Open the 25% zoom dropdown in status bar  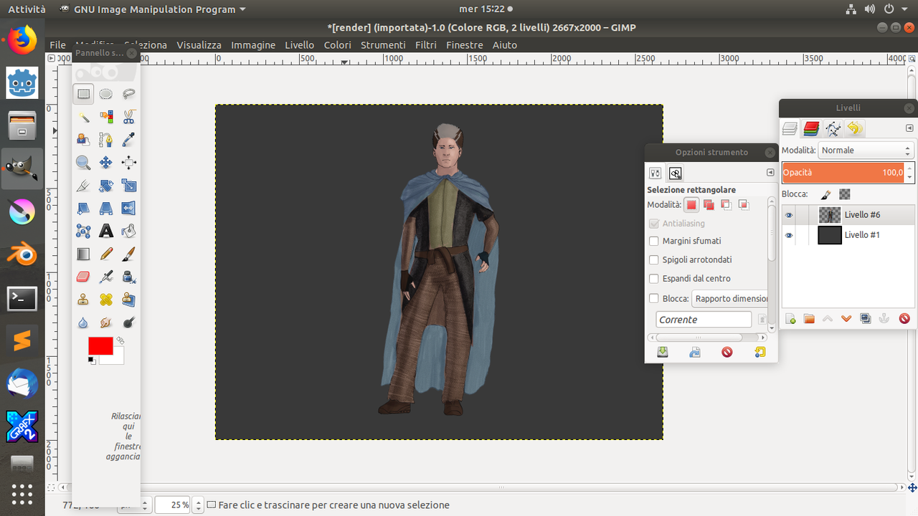pyautogui.click(x=199, y=505)
